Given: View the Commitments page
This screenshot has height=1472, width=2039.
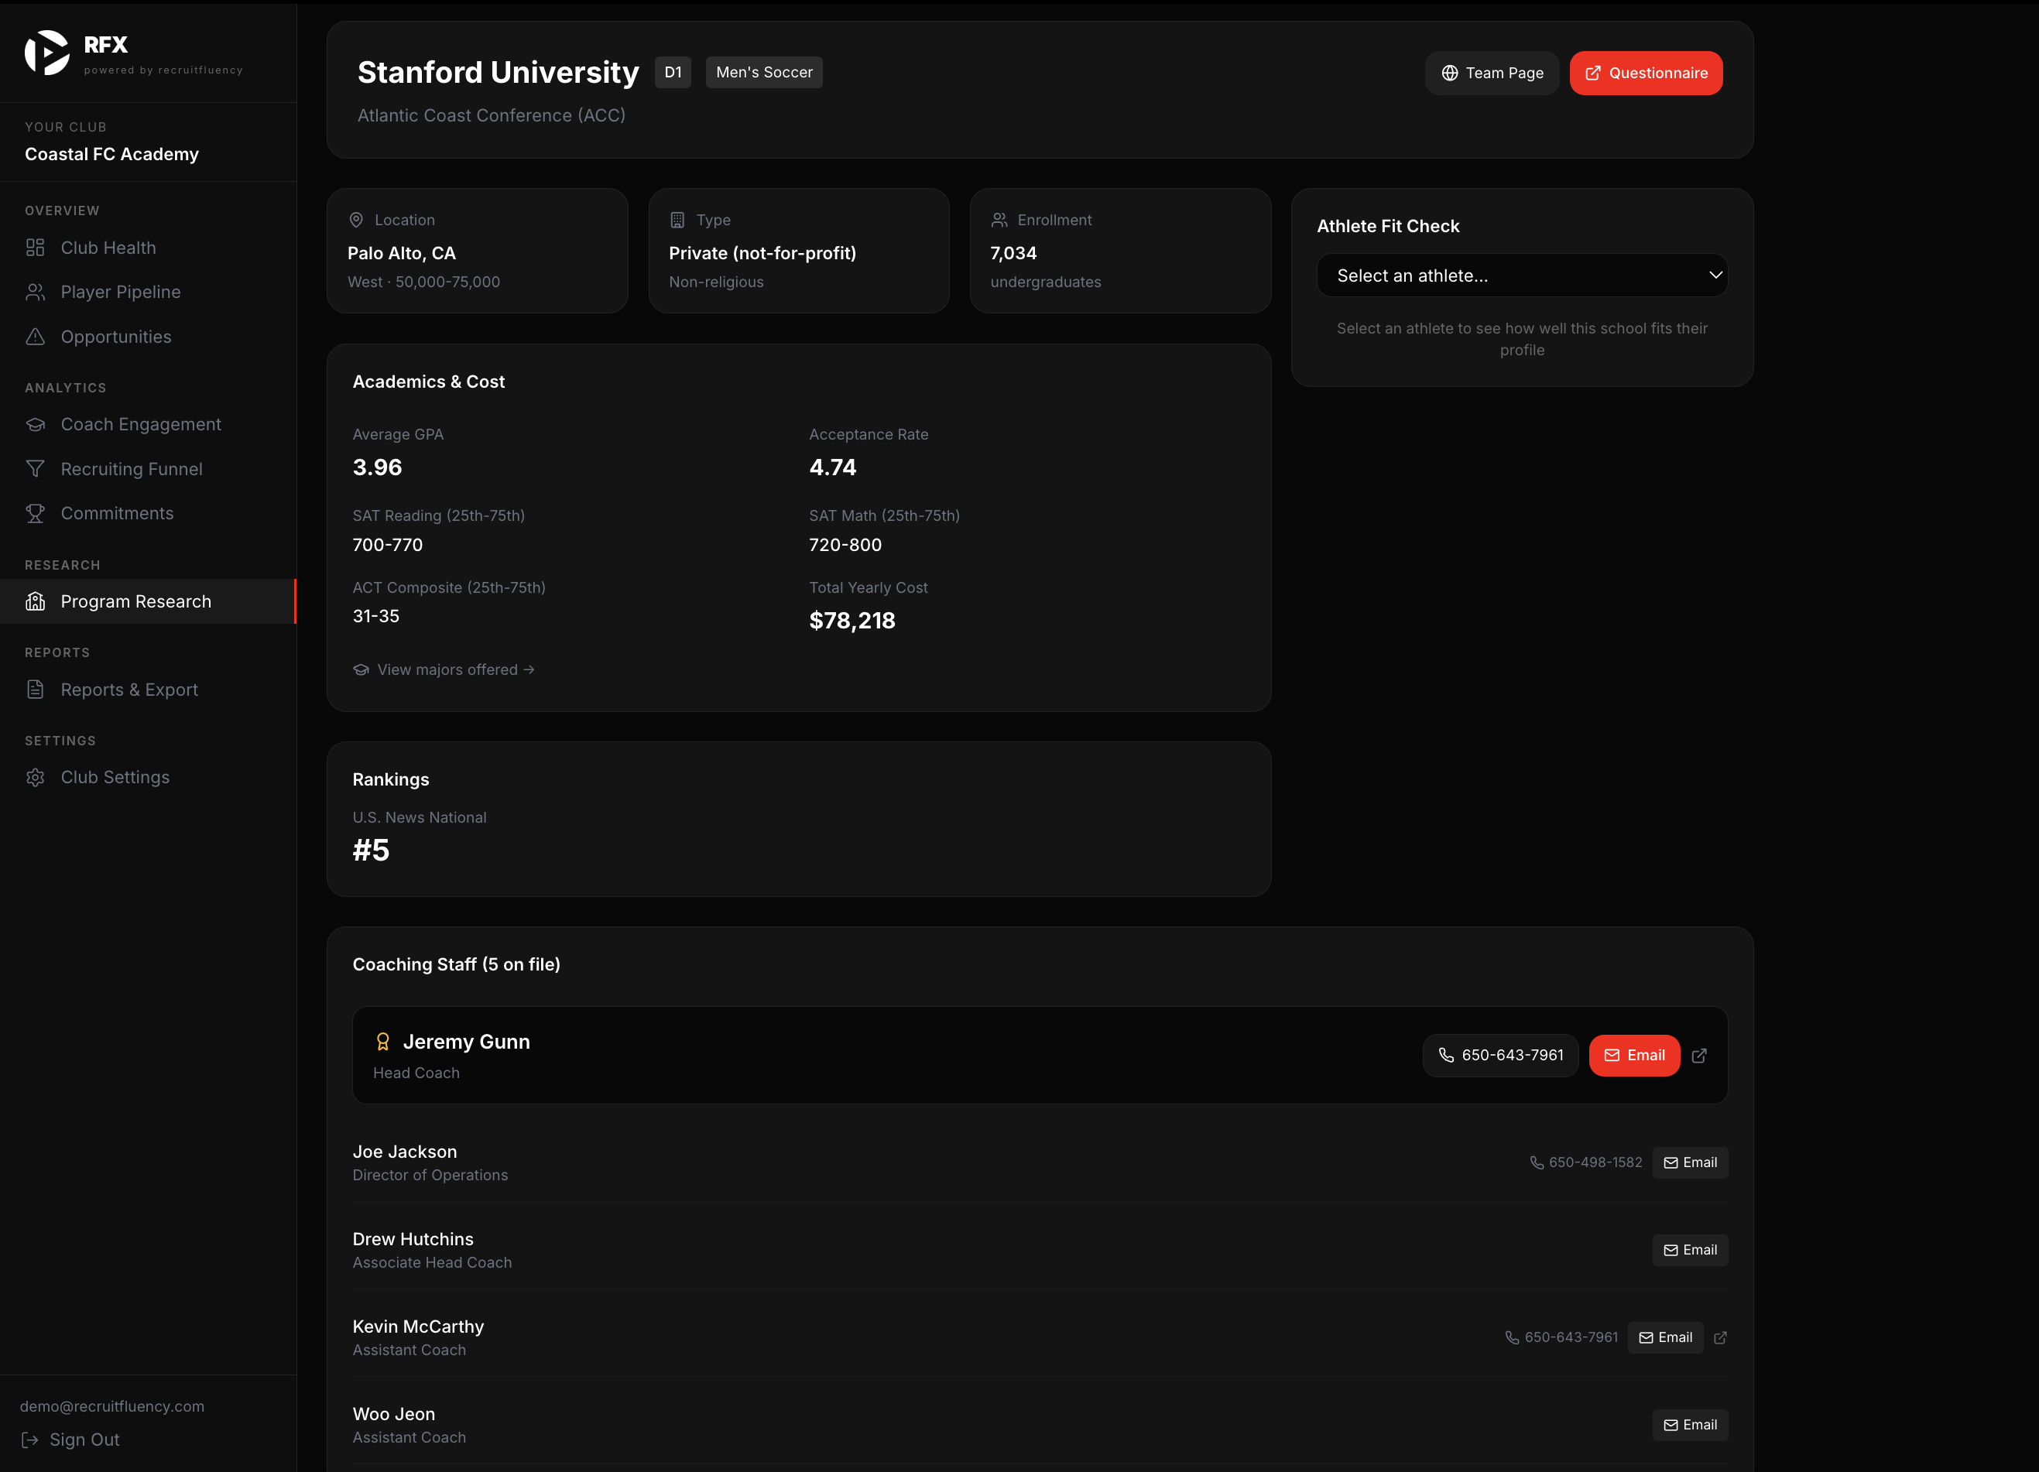Looking at the screenshot, I should click(x=147, y=513).
